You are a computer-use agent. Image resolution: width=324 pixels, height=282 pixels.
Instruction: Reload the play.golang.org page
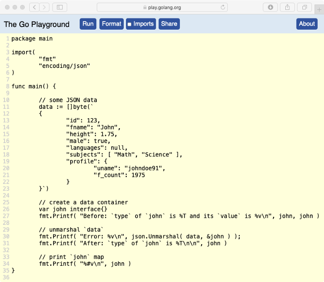[x=223, y=7]
